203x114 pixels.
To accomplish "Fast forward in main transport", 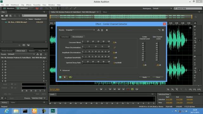I will [119, 89].
